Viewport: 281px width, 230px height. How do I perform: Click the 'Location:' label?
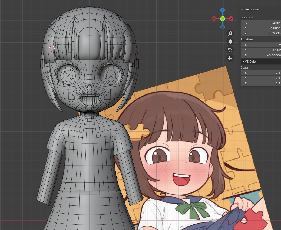(x=247, y=17)
